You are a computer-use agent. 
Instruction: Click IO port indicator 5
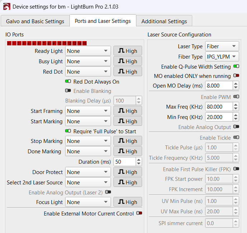point(34,43)
